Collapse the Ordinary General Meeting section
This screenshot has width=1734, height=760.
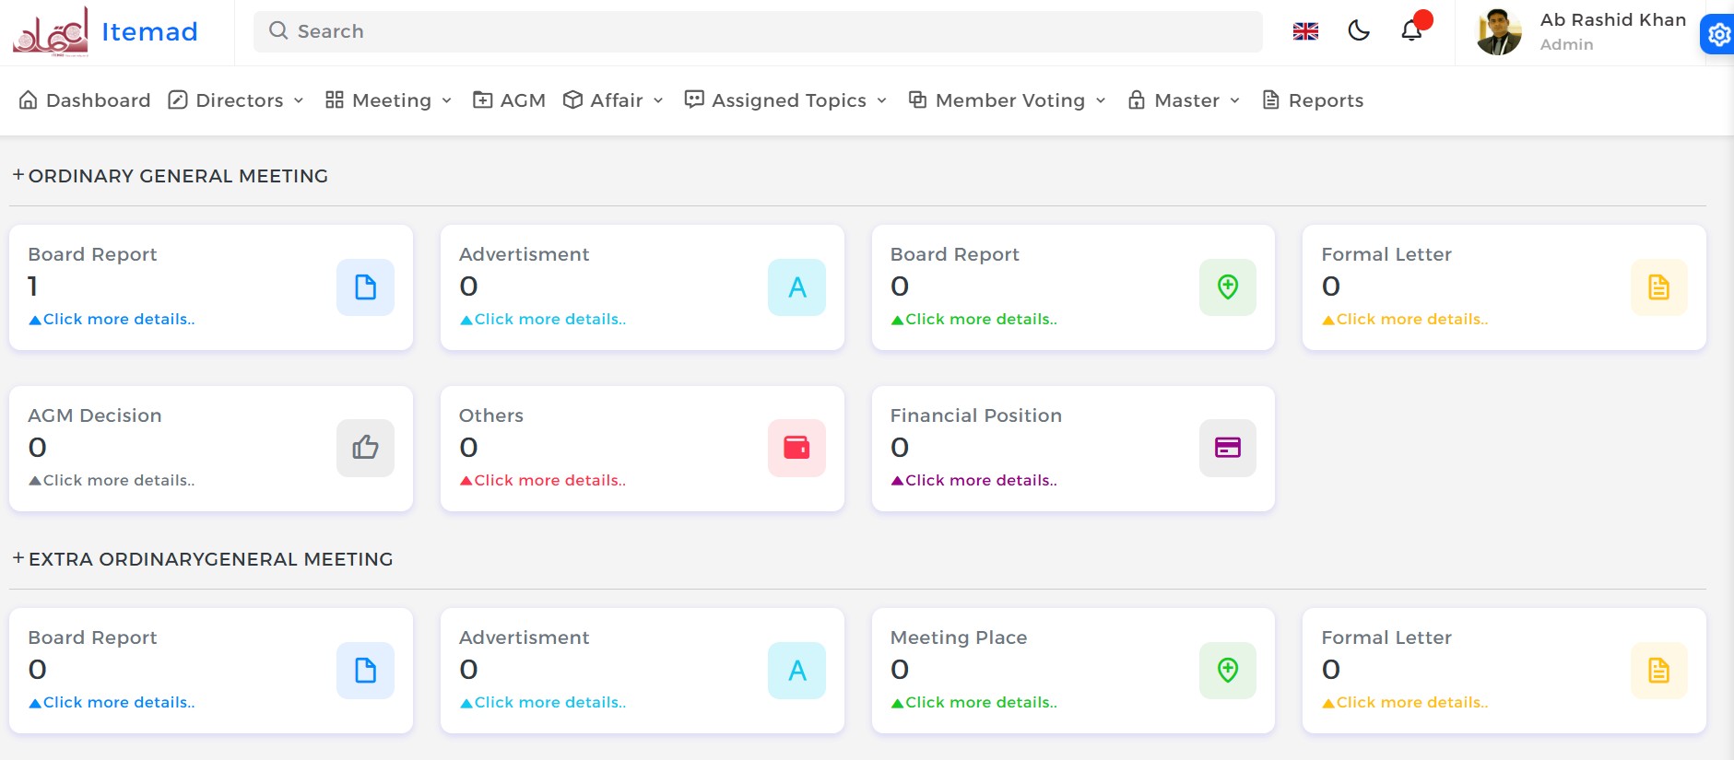coord(18,175)
